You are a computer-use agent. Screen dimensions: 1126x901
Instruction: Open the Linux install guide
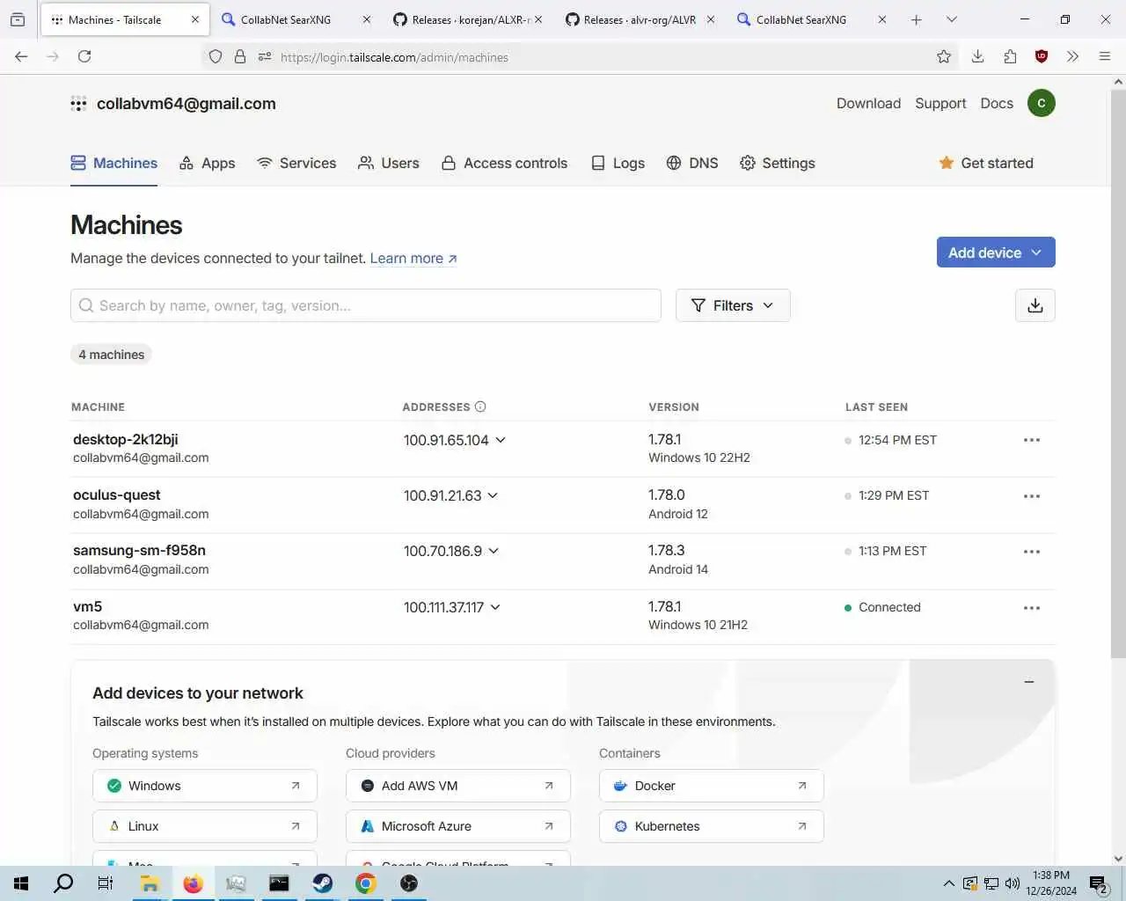tap(205, 826)
